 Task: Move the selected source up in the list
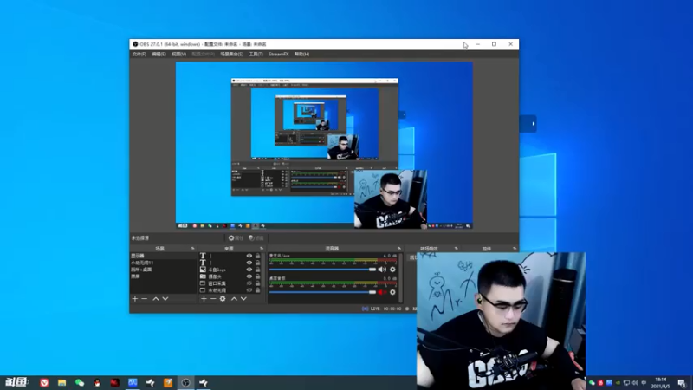234,299
